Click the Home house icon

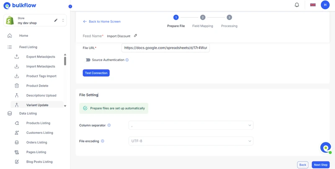[x=10, y=36]
